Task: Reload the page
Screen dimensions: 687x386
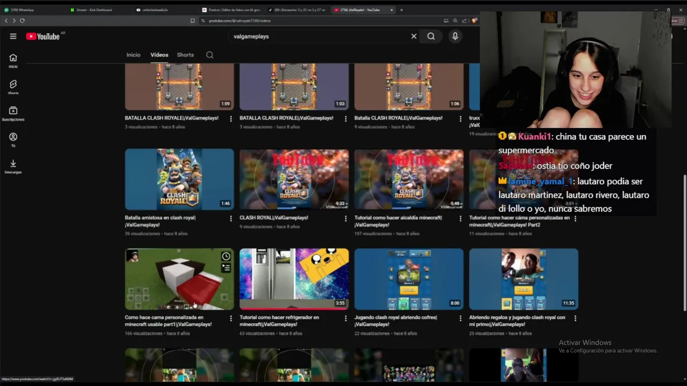Action: pos(22,20)
